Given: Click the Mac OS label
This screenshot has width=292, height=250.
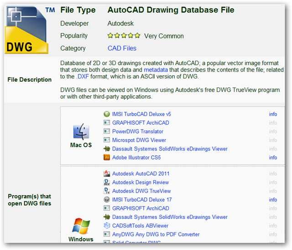Looking at the screenshot, I should tap(81, 145).
